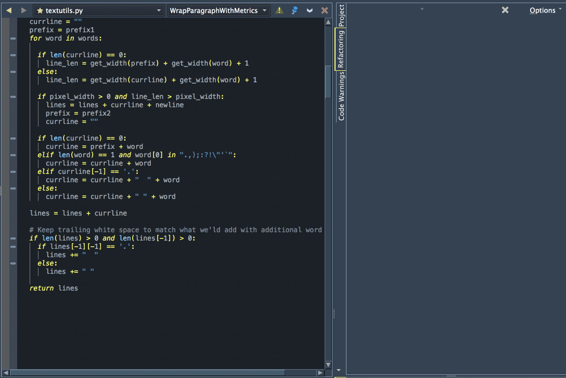This screenshot has height=378, width=566.
Task: Click the 'currline = currline + word' line
Action: tap(98, 163)
